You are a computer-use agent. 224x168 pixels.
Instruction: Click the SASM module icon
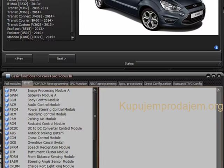pos(7,161)
